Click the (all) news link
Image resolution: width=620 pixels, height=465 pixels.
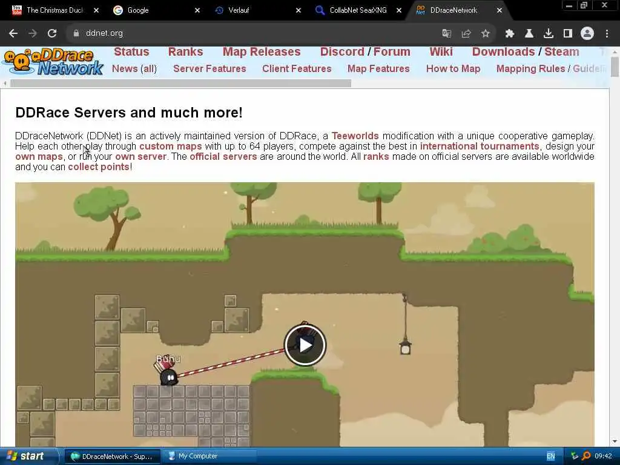coord(149,69)
